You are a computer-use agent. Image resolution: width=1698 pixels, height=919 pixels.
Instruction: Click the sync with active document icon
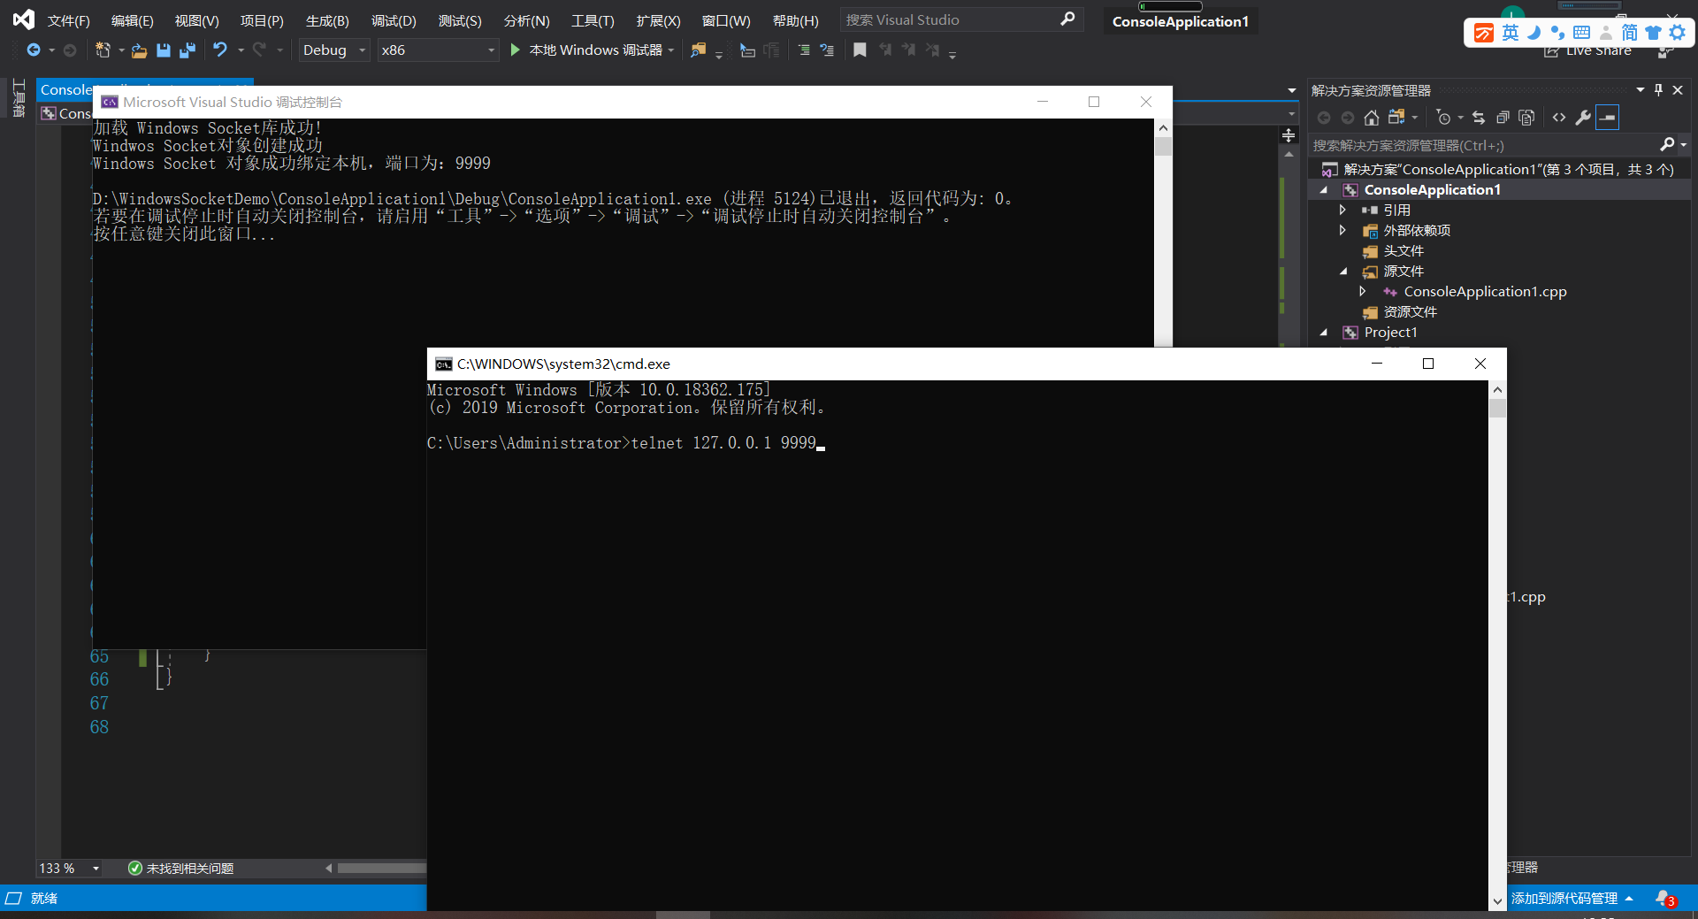tap(1479, 118)
